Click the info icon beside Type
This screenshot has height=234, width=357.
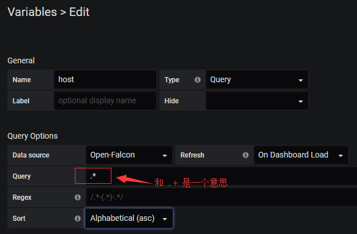198,80
